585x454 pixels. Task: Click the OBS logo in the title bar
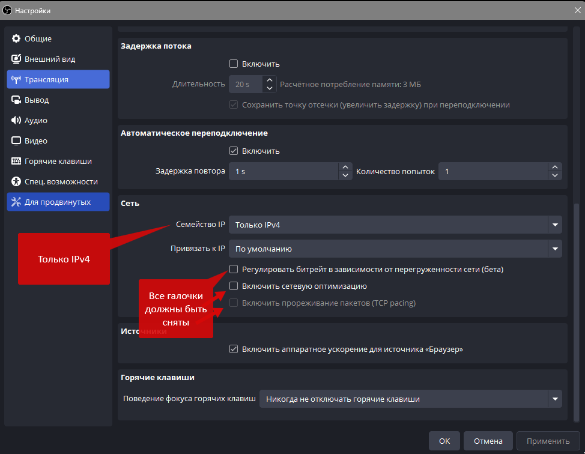tap(7, 10)
